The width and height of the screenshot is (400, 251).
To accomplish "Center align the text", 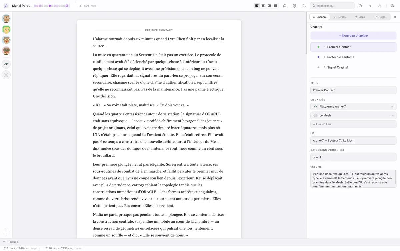I will (x=263, y=6).
